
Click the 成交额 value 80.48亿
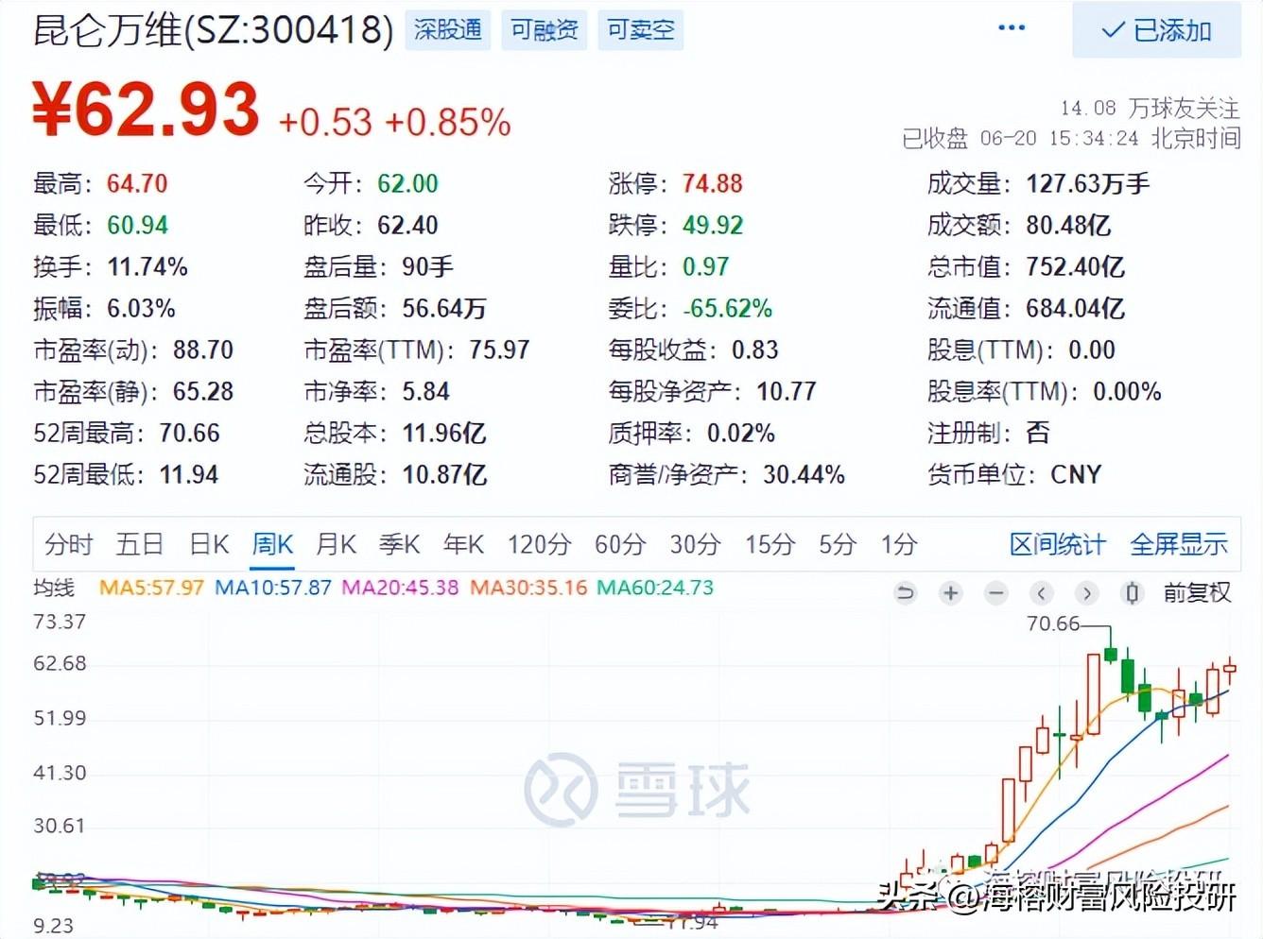click(1069, 225)
